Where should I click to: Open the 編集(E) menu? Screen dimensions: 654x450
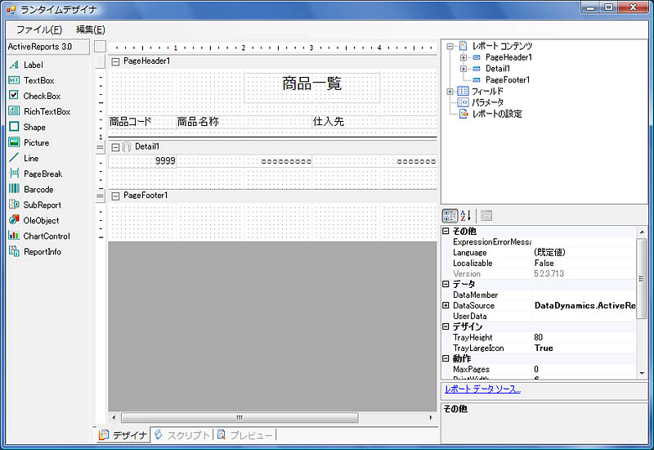tap(91, 29)
